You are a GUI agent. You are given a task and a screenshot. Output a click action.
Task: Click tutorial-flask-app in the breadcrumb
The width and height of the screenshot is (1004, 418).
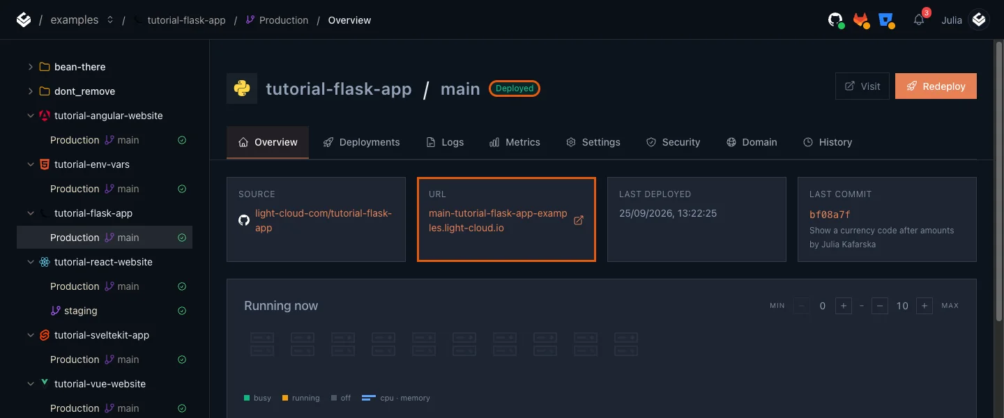[186, 20]
